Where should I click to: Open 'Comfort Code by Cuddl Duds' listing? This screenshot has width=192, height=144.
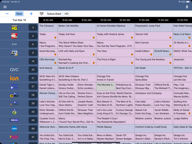(x=154, y=129)
